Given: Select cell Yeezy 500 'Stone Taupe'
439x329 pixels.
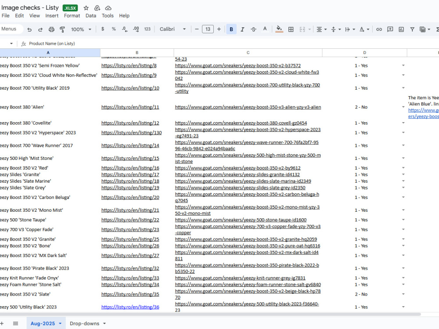Looking at the screenshot, I should (50, 220).
